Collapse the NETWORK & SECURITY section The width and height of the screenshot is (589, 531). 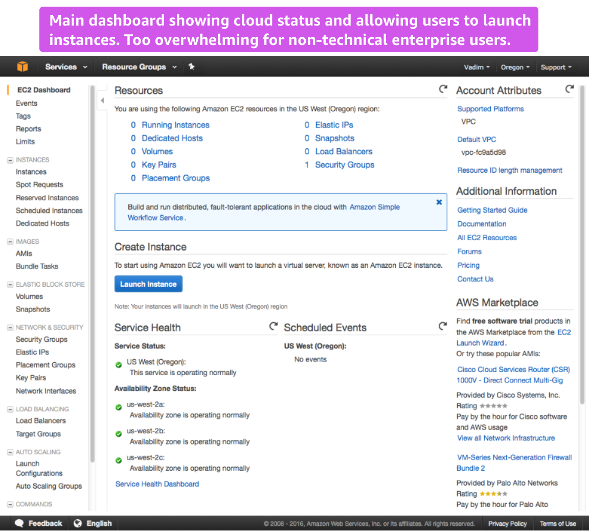(x=10, y=328)
